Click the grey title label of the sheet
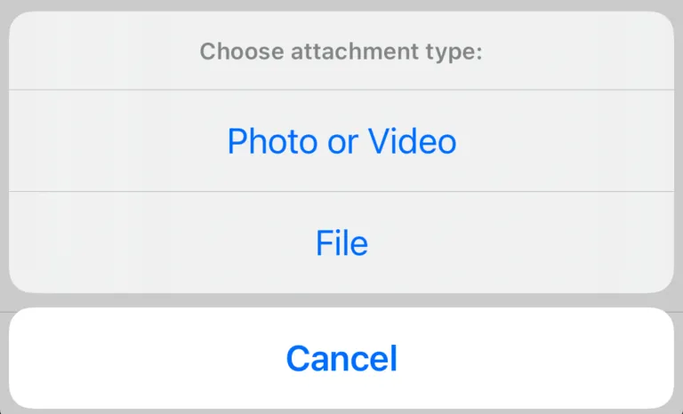The image size is (683, 414). (341, 52)
